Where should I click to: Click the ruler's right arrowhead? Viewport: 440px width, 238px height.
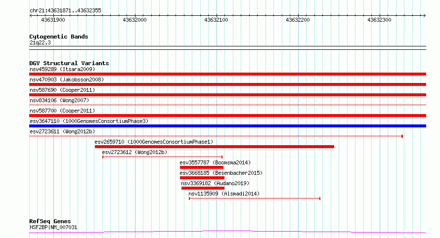(x=425, y=15)
